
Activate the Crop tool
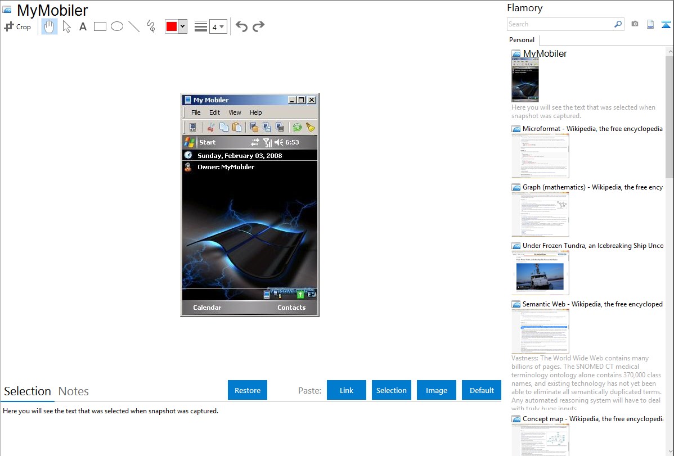click(x=17, y=26)
